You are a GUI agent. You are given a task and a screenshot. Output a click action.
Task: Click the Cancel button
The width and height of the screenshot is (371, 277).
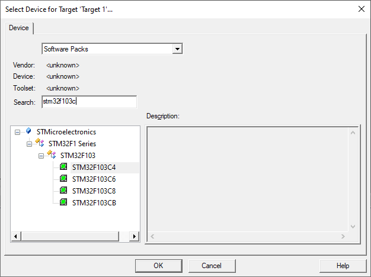(212, 266)
